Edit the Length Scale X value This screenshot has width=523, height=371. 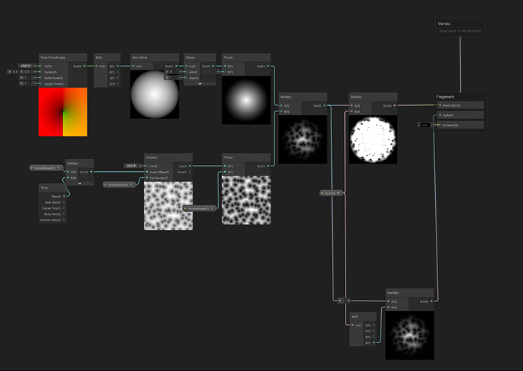click(x=27, y=83)
